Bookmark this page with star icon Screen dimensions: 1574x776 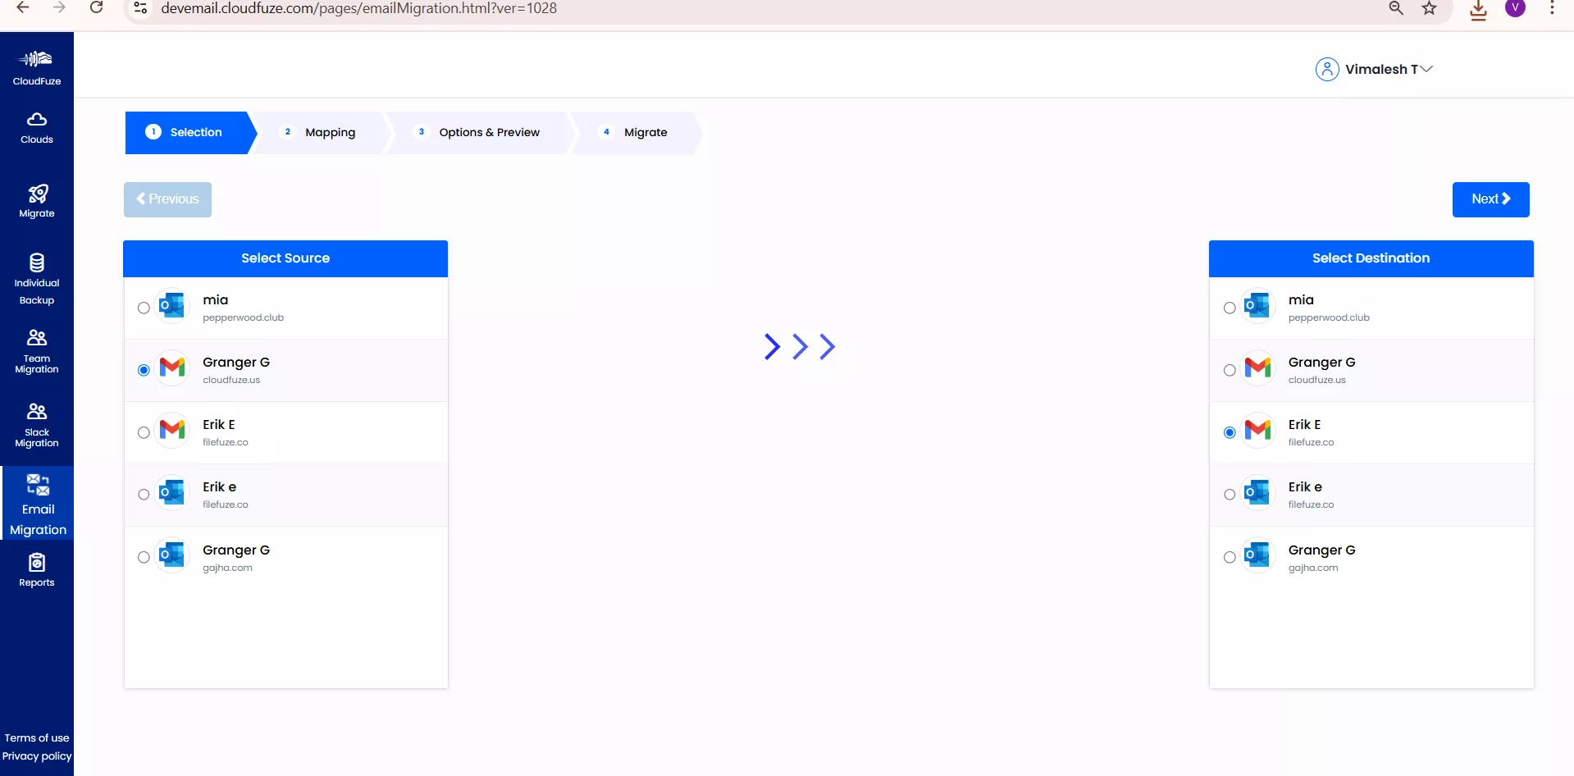point(1430,8)
